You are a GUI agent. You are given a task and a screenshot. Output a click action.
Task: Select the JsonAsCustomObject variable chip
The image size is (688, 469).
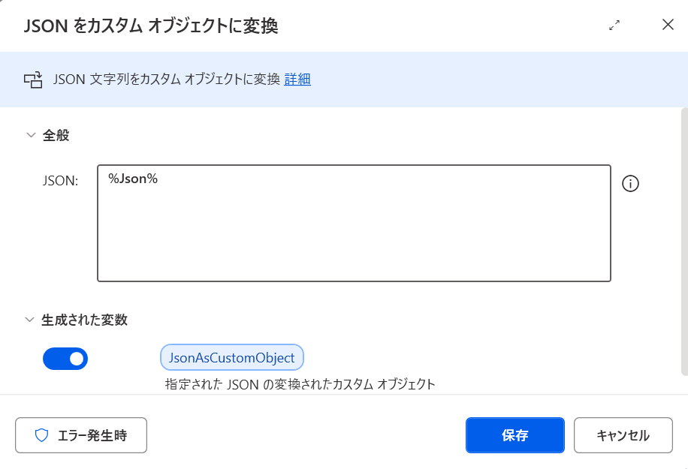(231, 358)
